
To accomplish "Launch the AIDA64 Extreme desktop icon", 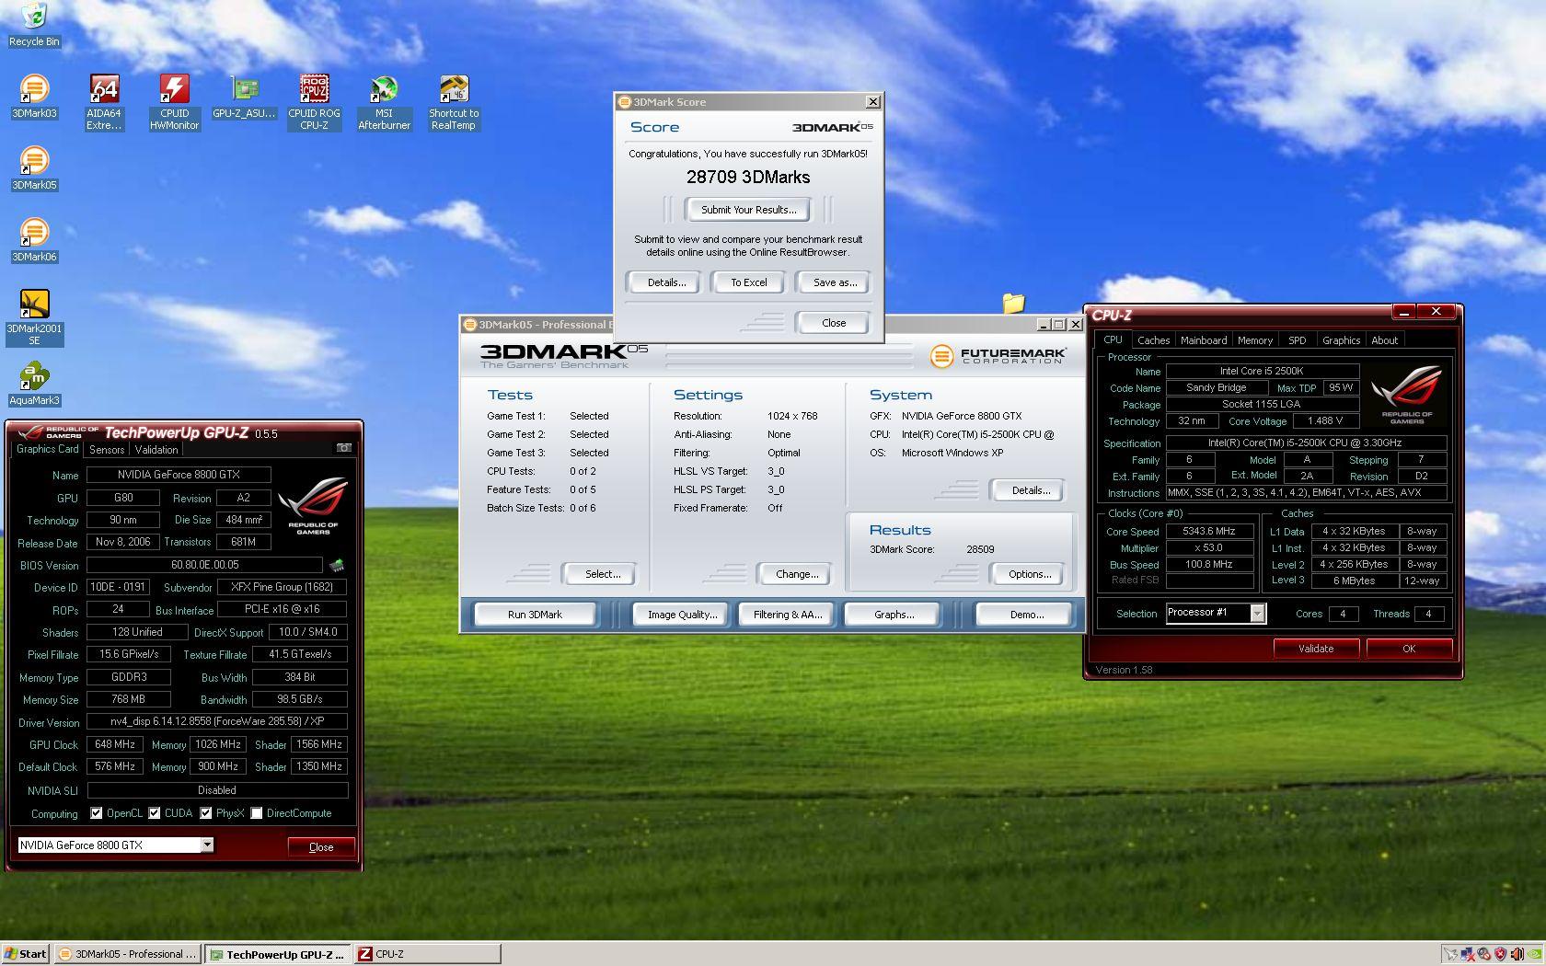I will tap(104, 102).
